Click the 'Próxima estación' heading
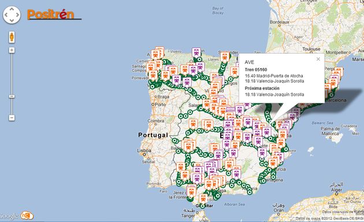 pos(262,88)
